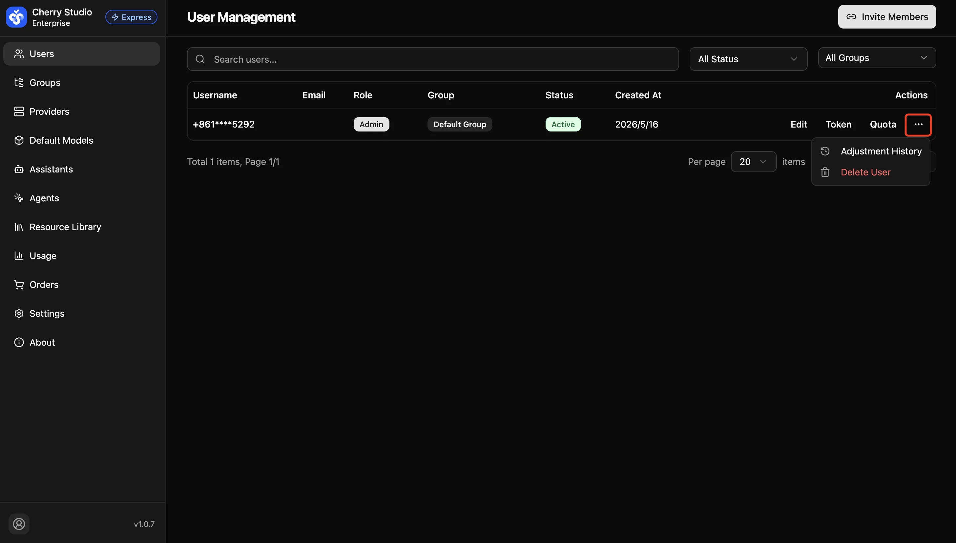
Task: Expand the All Status filter dropdown
Action: (748, 59)
